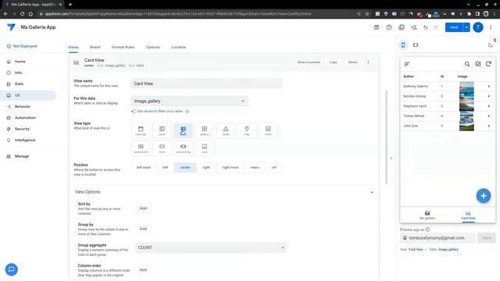Select the detail view type
The height and width of the screenshot is (281, 500).
click(x=226, y=130)
